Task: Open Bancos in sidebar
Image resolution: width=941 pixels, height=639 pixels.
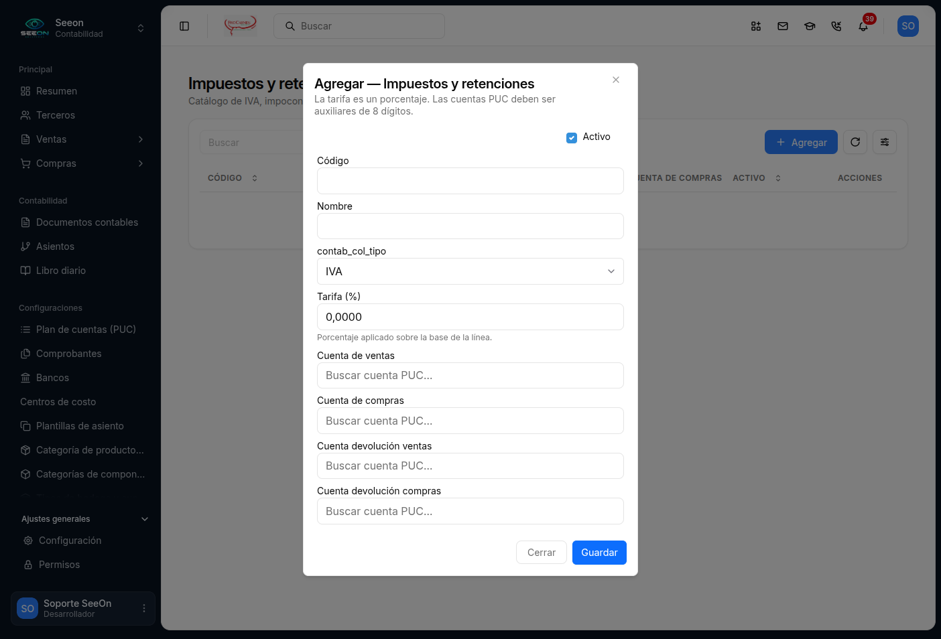Action: pos(83,378)
